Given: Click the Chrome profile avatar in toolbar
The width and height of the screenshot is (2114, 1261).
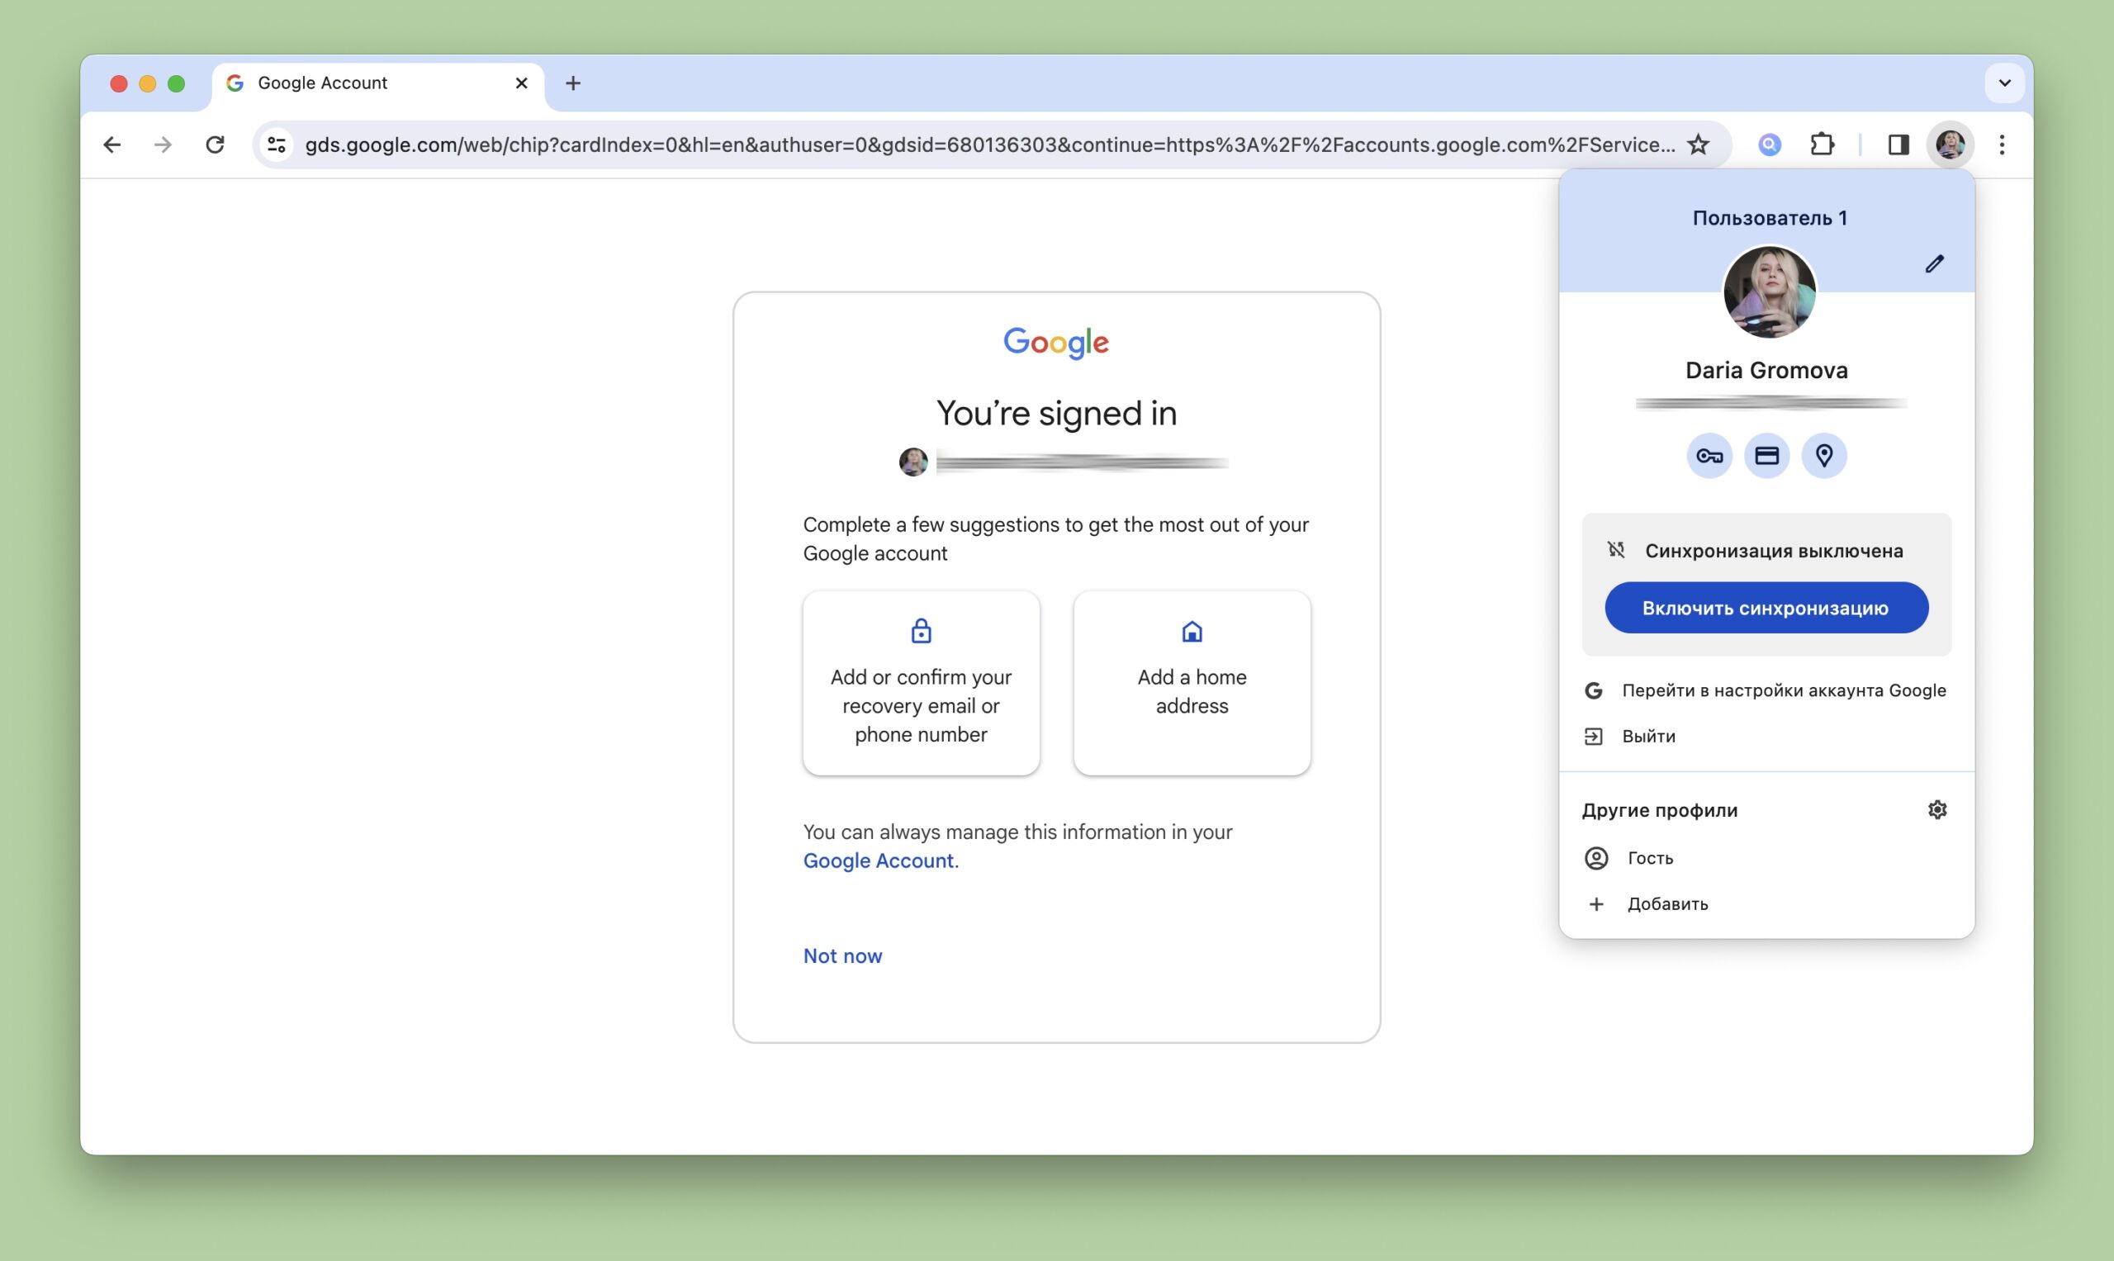Looking at the screenshot, I should click(1949, 145).
